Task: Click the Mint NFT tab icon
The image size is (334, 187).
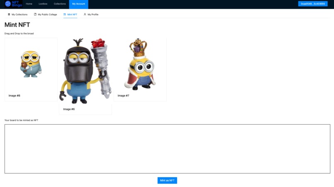Action: coord(65,14)
